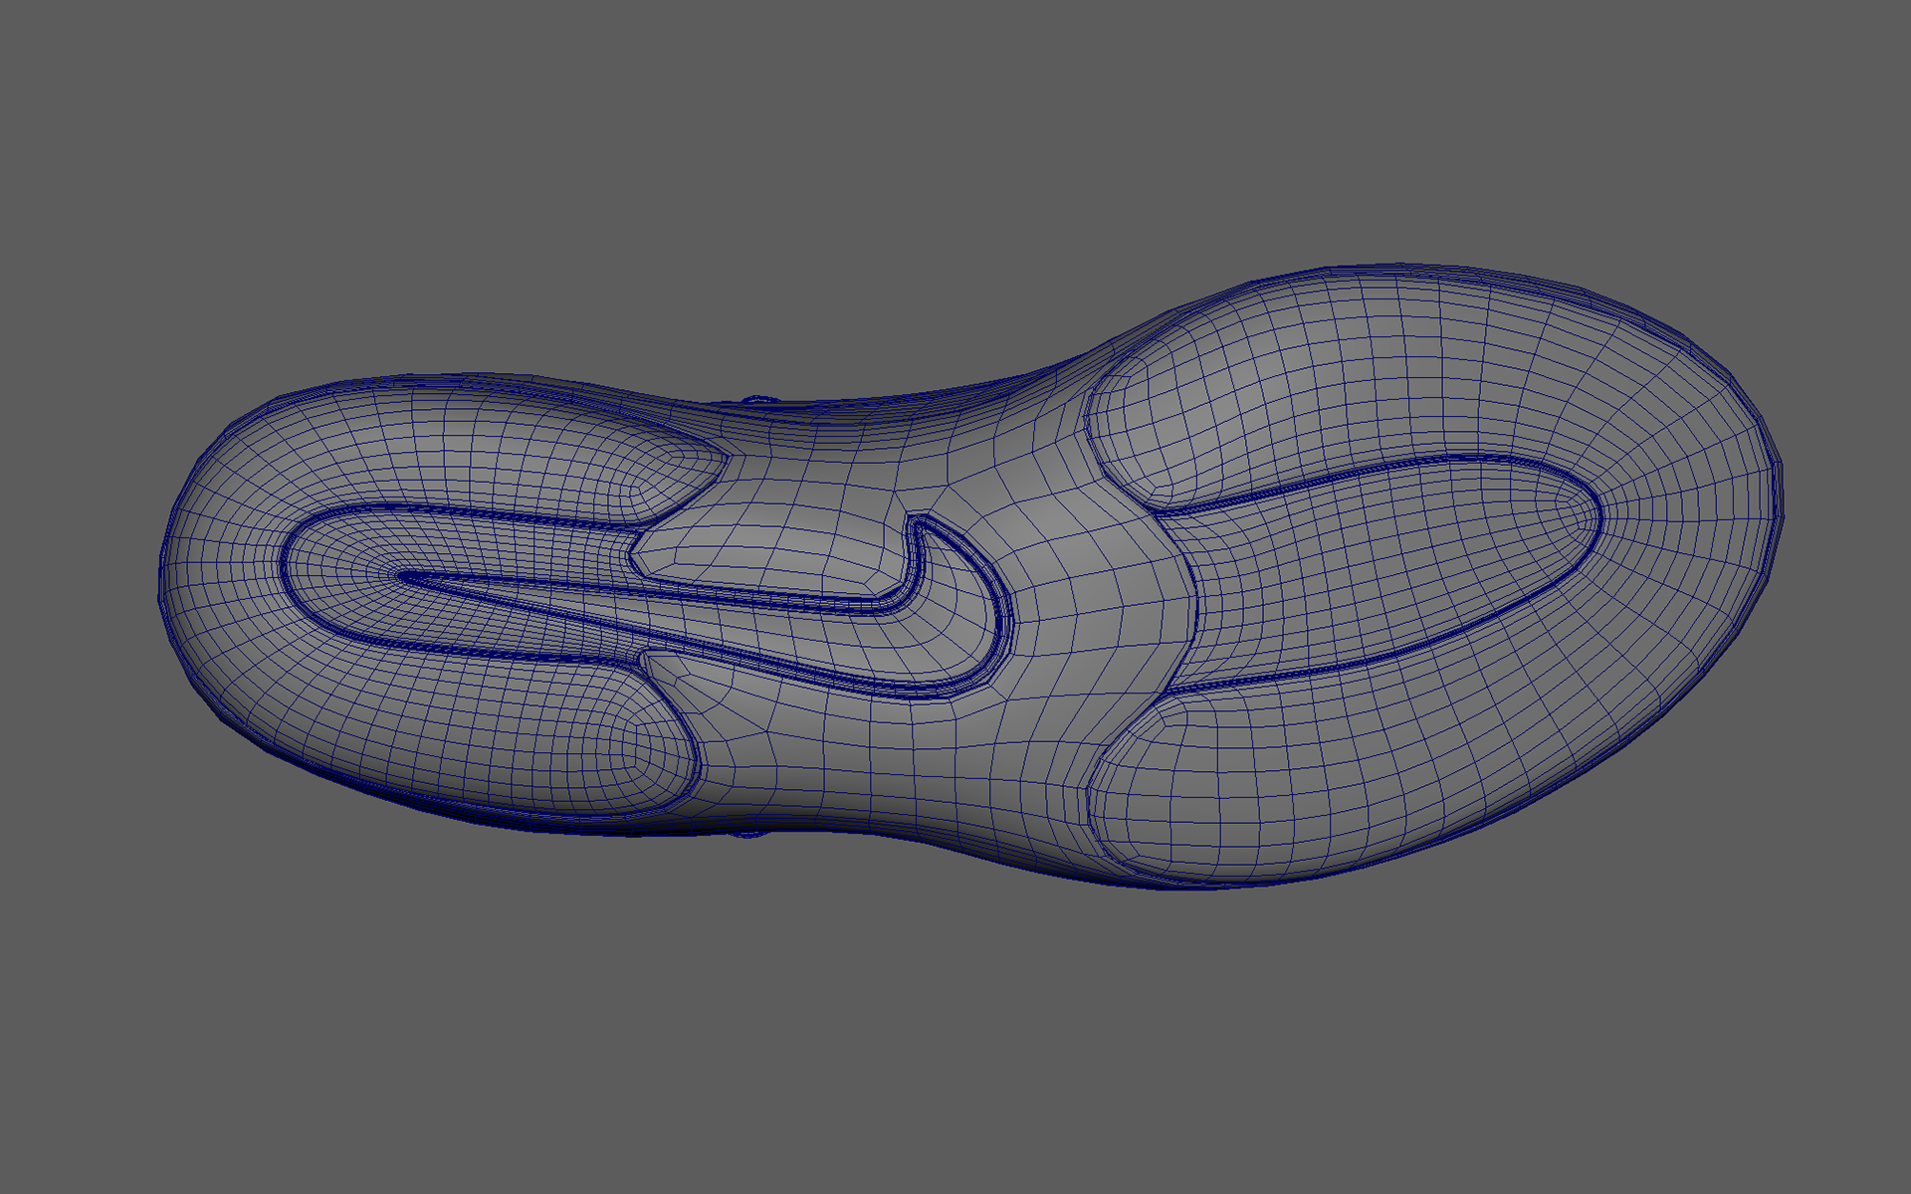The image size is (1911, 1194).
Task: Select the toe tip outer rim
Action: [1779, 517]
